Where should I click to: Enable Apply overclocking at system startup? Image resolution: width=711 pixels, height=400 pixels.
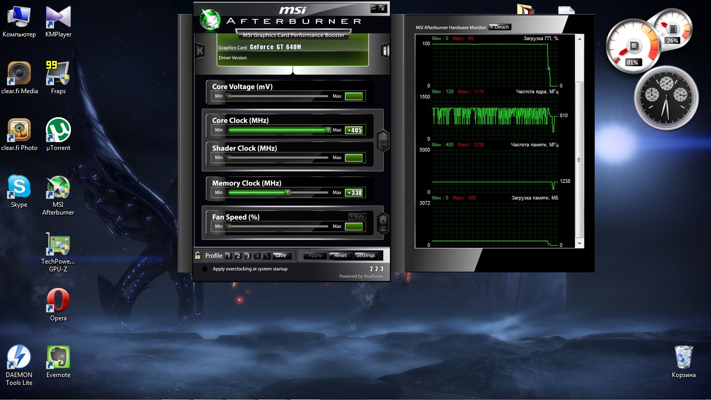205,269
